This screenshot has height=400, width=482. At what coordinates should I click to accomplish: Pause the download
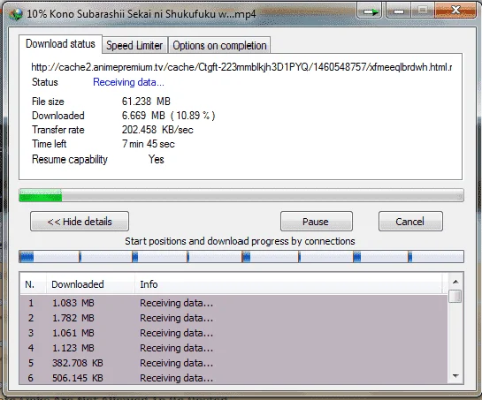coord(317,222)
